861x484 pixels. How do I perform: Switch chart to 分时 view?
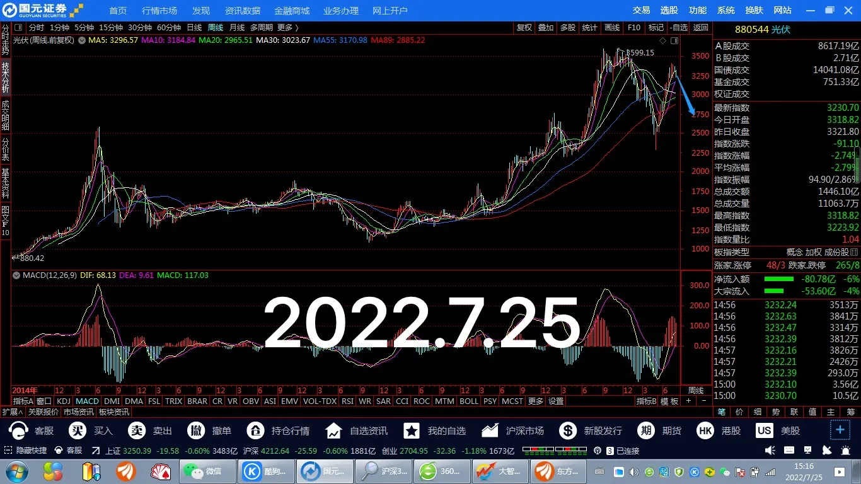coord(37,28)
